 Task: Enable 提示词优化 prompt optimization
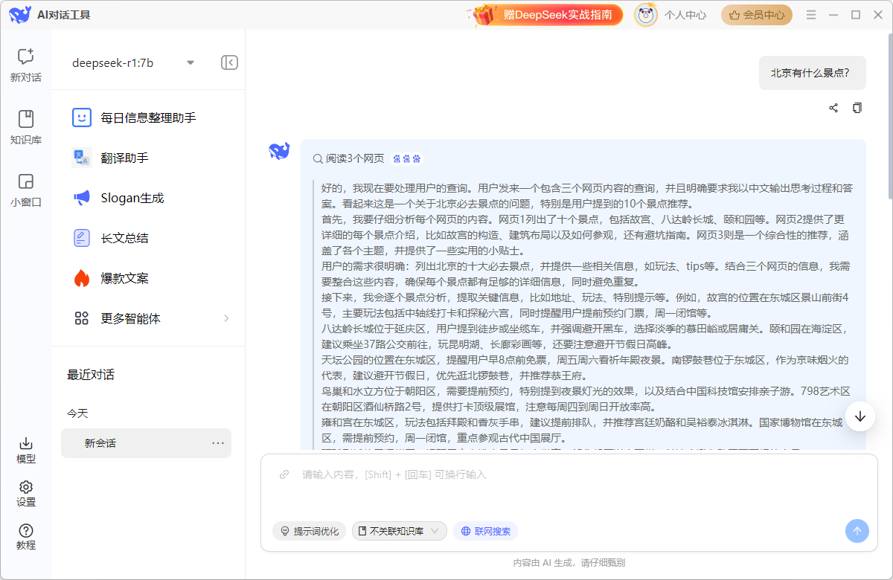click(x=309, y=531)
